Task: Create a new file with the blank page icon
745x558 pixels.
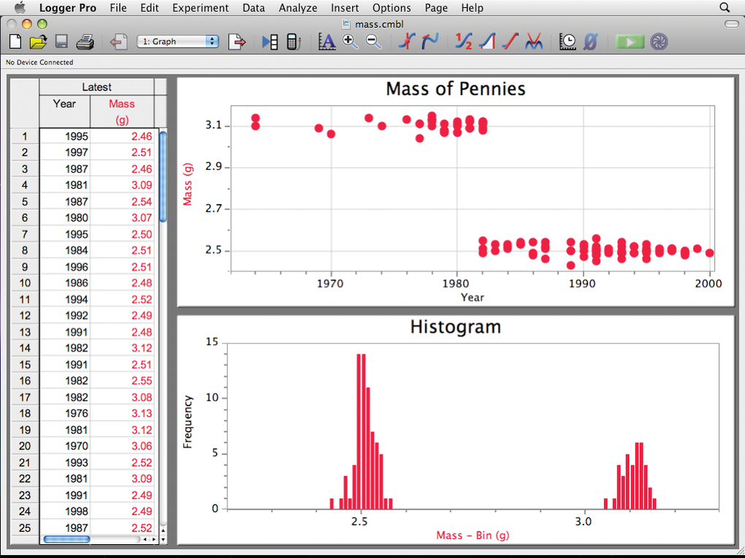Action: tap(15, 42)
